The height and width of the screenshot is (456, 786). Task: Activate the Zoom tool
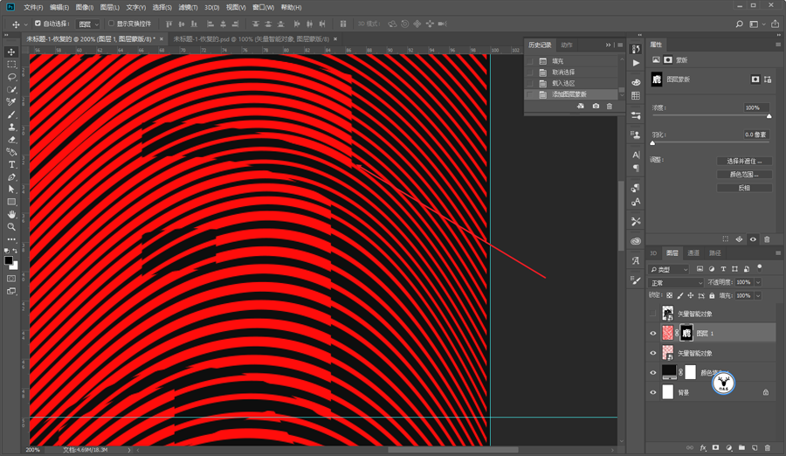click(x=11, y=226)
